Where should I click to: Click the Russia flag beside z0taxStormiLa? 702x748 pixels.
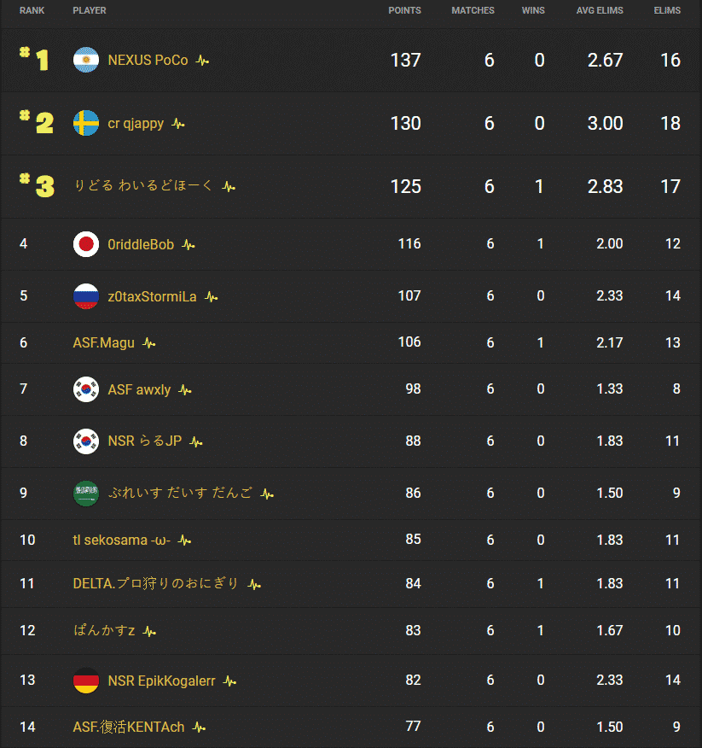click(x=86, y=295)
